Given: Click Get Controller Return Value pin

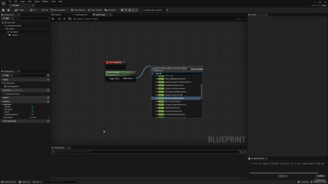Looking at the screenshot, I should 133,78.
